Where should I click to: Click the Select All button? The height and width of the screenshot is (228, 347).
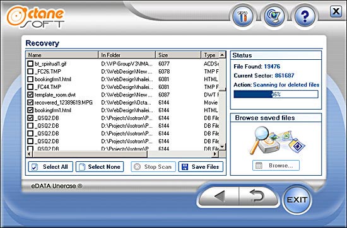pyautogui.click(x=50, y=166)
